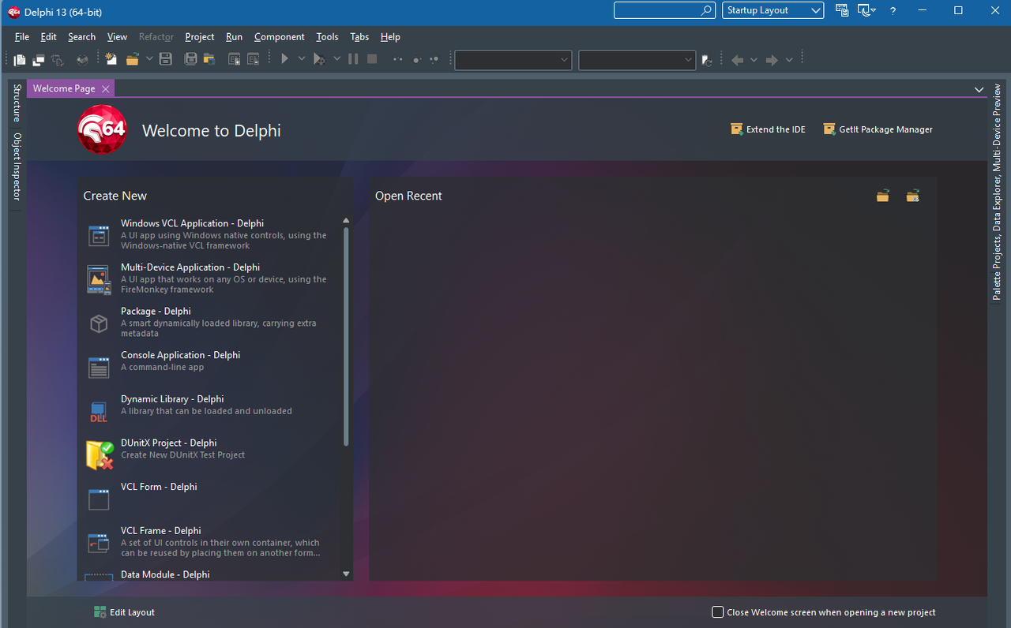Click the refresh icon beside the toolbar combo boxes
The width and height of the screenshot is (1011, 628).
(707, 60)
